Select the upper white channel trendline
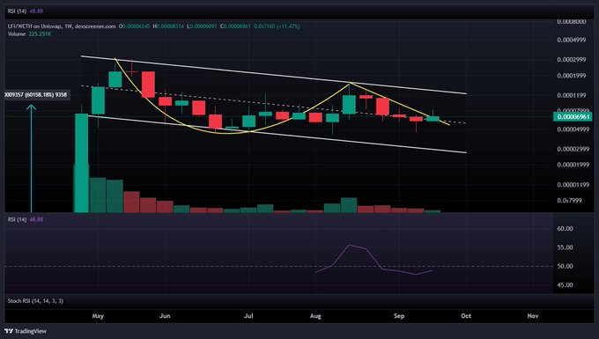Viewport: 599px width, 339px height. tap(274, 75)
